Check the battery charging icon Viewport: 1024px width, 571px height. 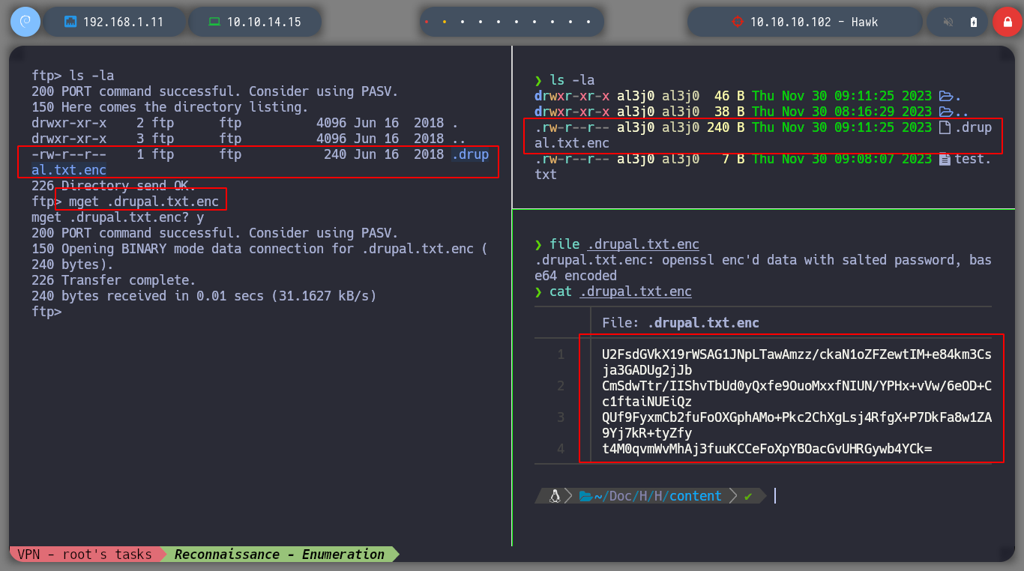click(974, 22)
